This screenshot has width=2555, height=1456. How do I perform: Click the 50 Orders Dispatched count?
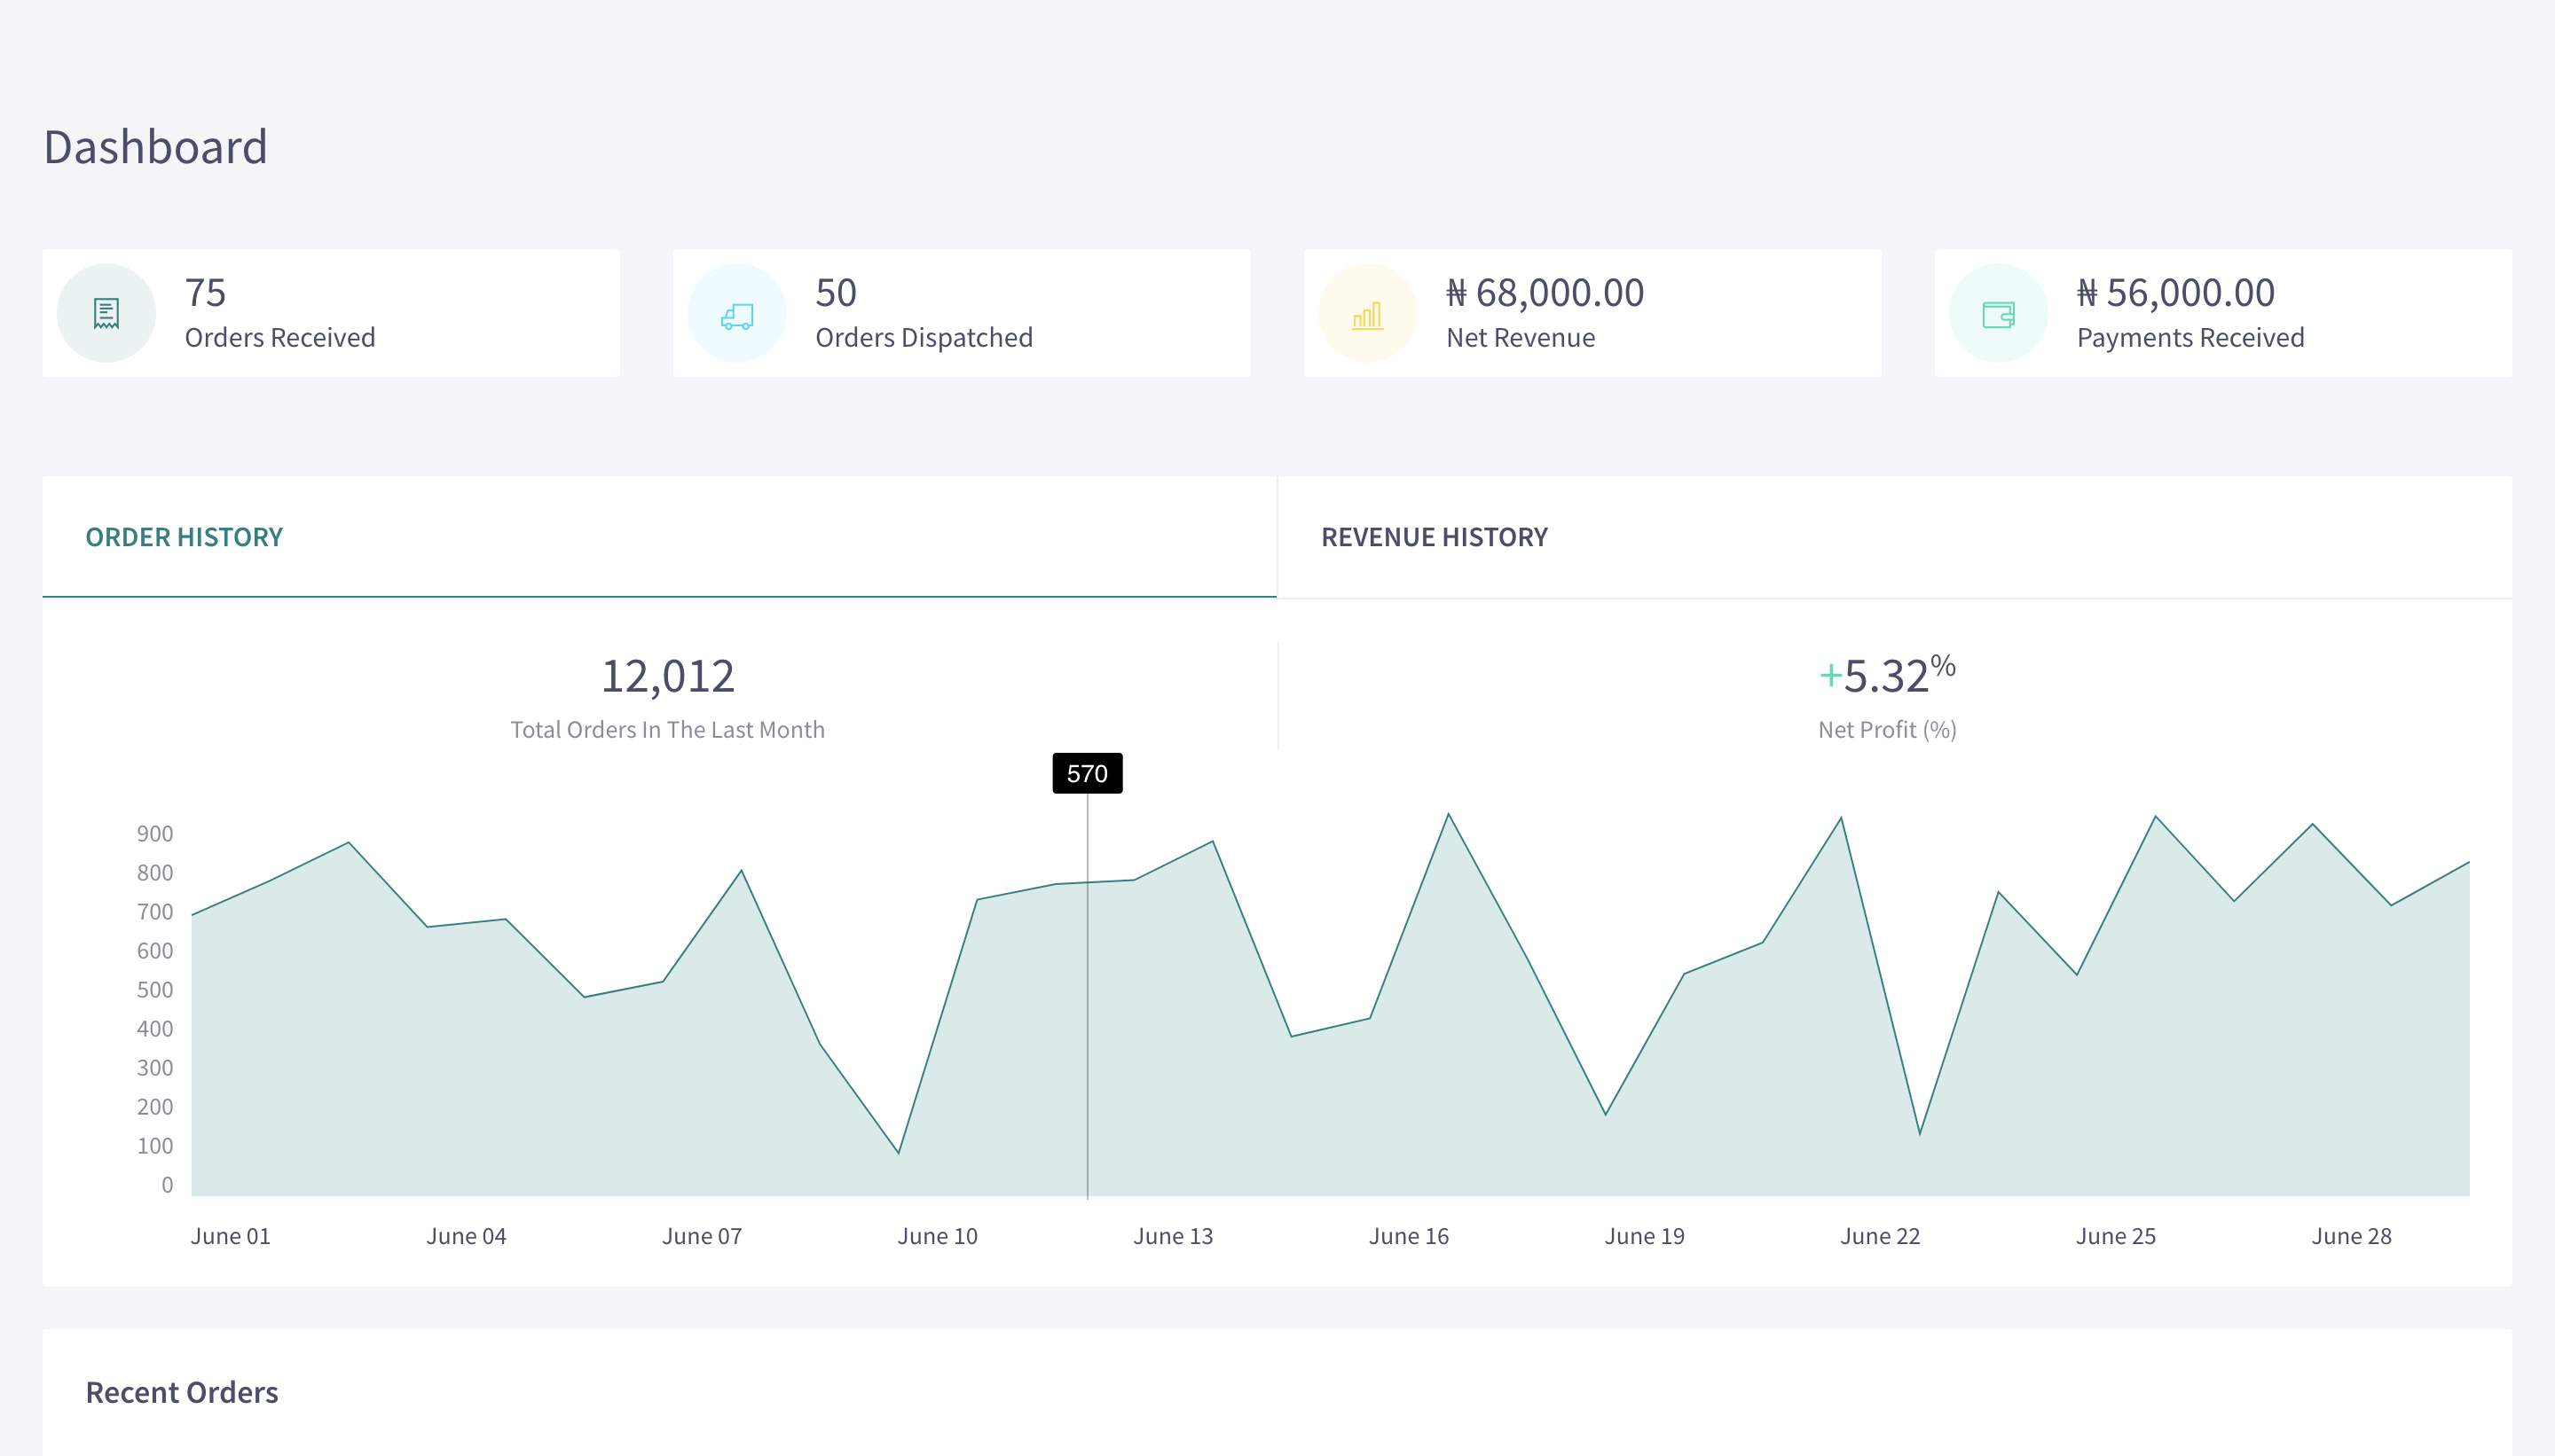pyautogui.click(x=836, y=293)
